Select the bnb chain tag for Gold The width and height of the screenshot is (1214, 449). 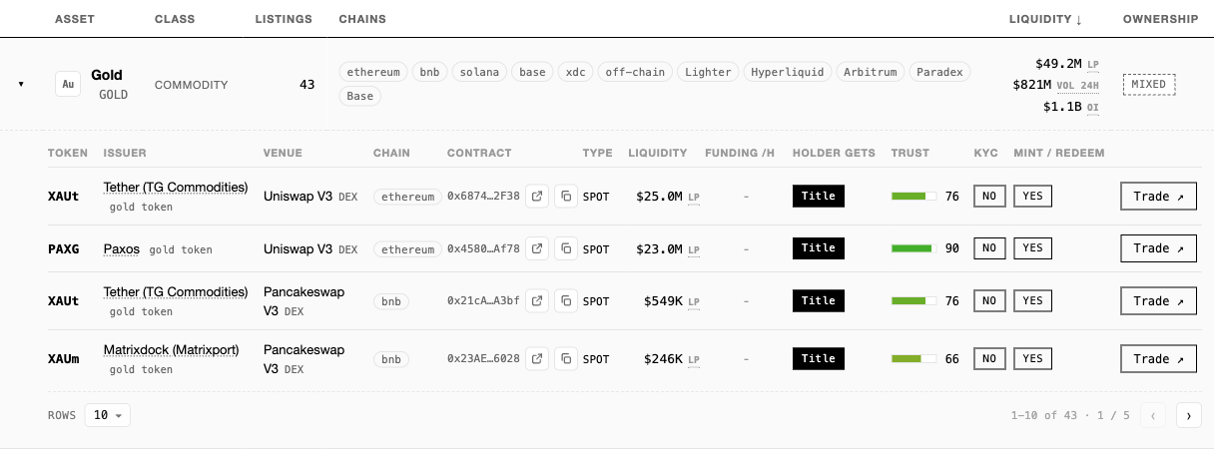[429, 72]
